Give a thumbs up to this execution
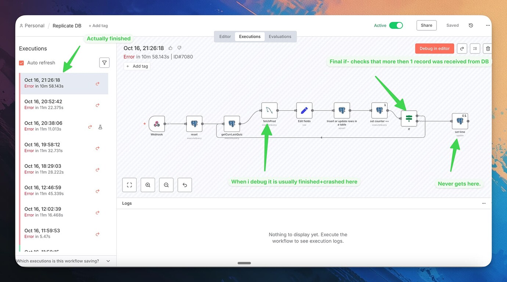The width and height of the screenshot is (507, 282). click(x=170, y=48)
